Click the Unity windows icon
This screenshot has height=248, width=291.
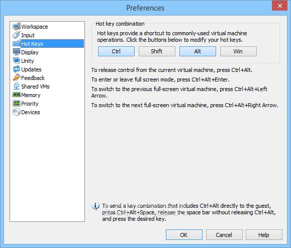(17, 61)
